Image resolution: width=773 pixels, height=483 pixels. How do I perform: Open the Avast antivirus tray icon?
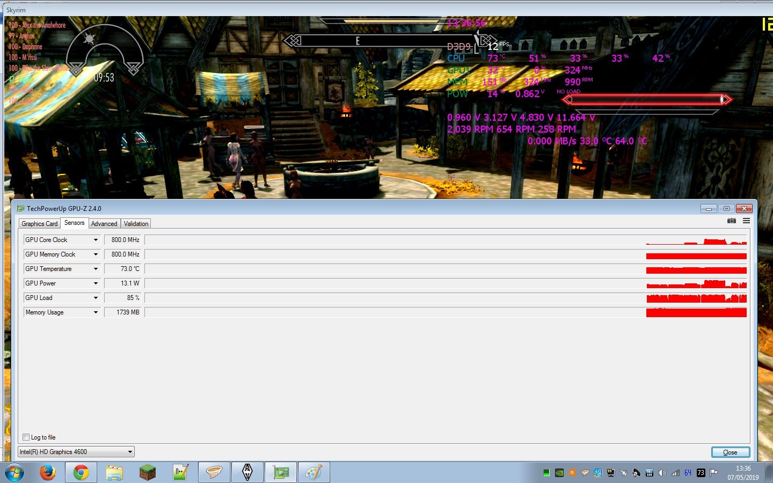tap(572, 473)
